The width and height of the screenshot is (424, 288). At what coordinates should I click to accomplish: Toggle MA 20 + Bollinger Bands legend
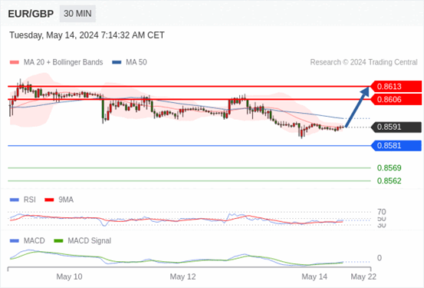point(56,62)
